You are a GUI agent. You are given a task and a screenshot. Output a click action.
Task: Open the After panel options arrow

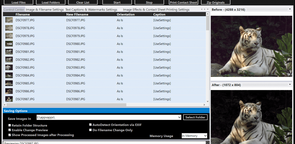[x=290, y=84]
